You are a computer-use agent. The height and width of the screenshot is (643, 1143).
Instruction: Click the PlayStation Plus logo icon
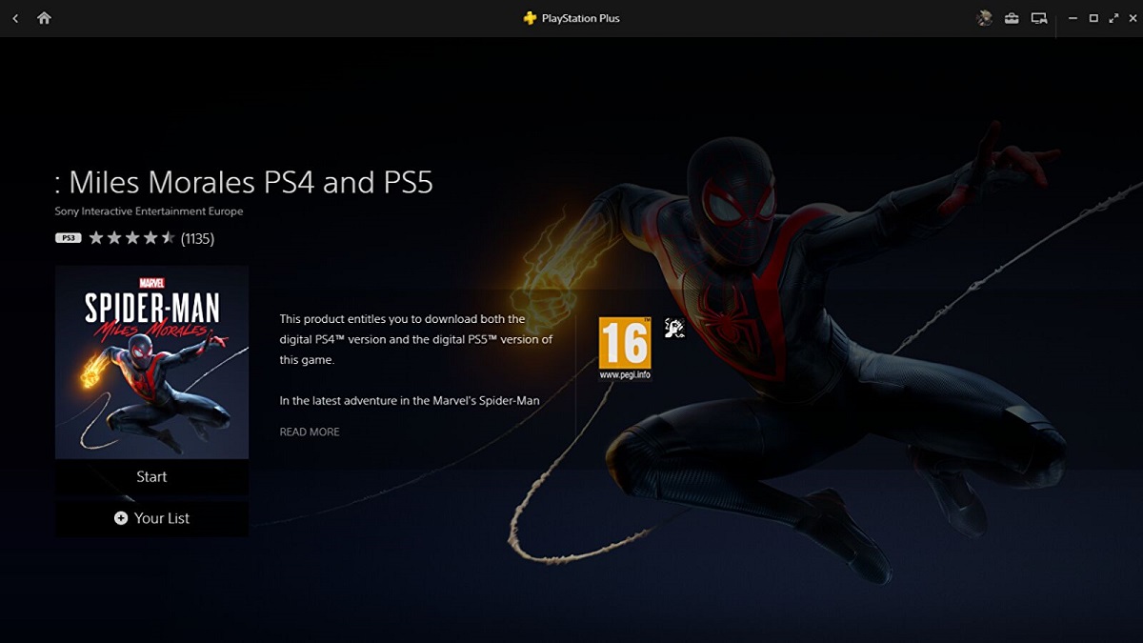click(x=531, y=18)
